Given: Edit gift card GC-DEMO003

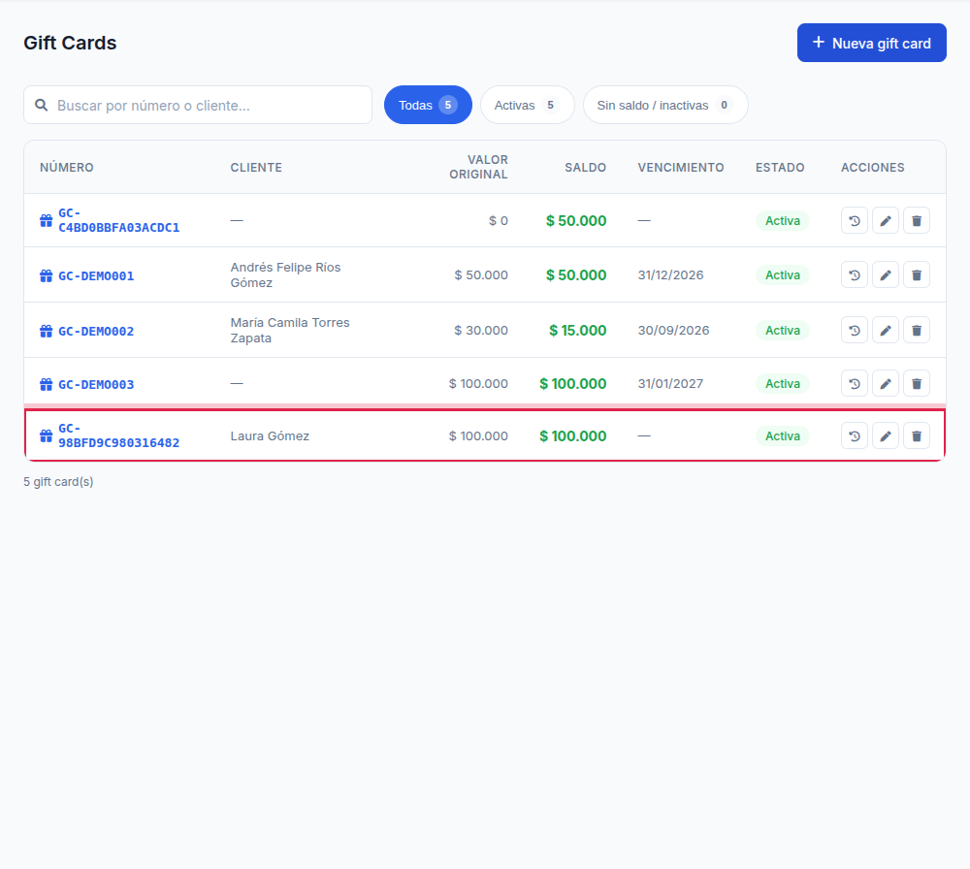Looking at the screenshot, I should click(x=886, y=383).
